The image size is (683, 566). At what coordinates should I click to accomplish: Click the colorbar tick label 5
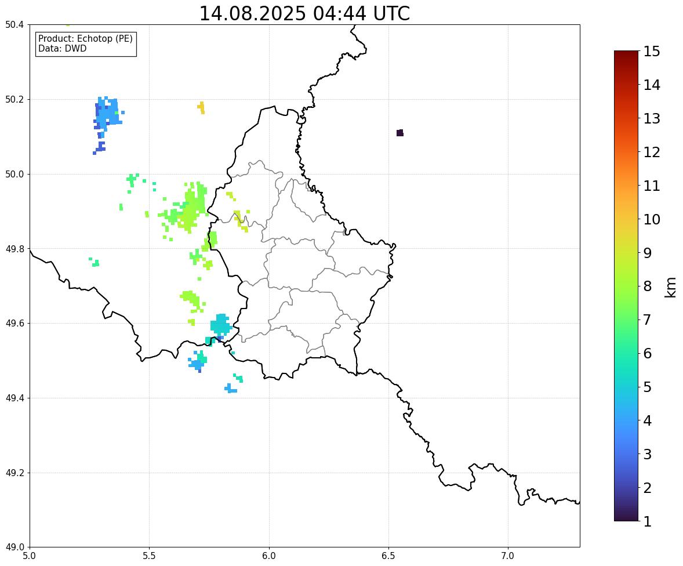coord(647,387)
